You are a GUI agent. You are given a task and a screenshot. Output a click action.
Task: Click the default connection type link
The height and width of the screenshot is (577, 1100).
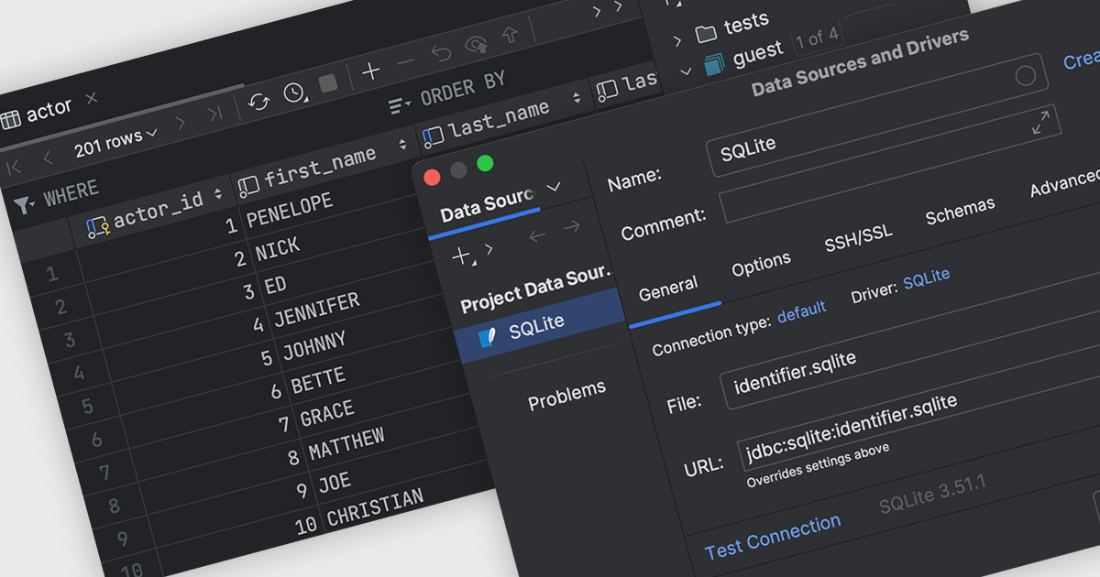click(x=802, y=310)
